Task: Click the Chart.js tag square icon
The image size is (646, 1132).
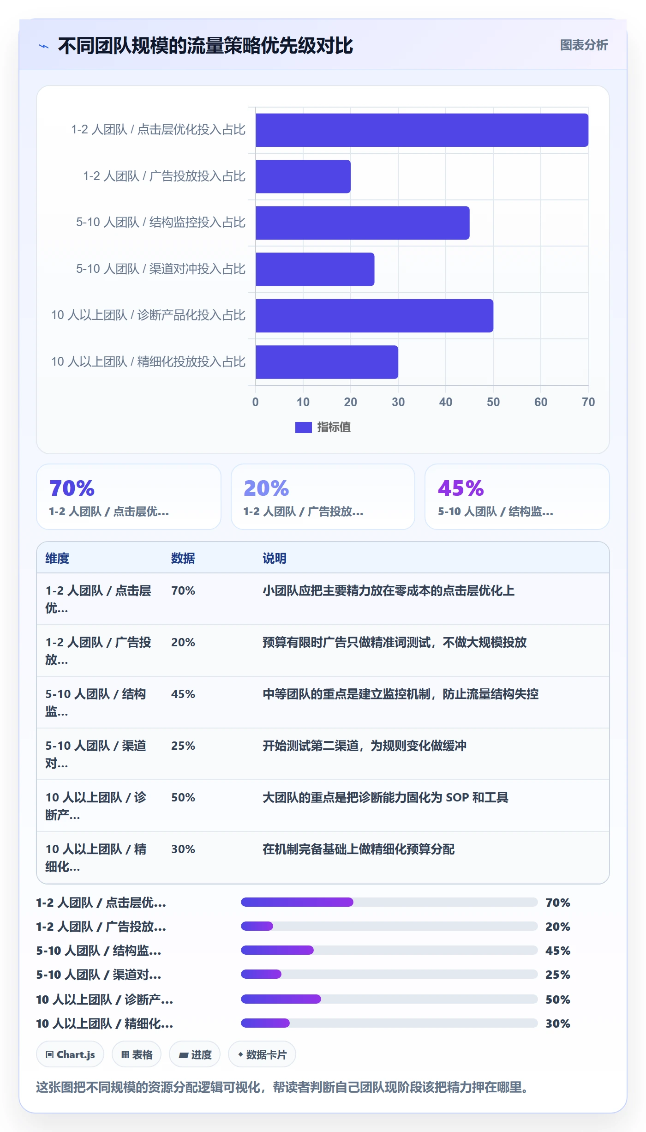Action: [x=49, y=1054]
